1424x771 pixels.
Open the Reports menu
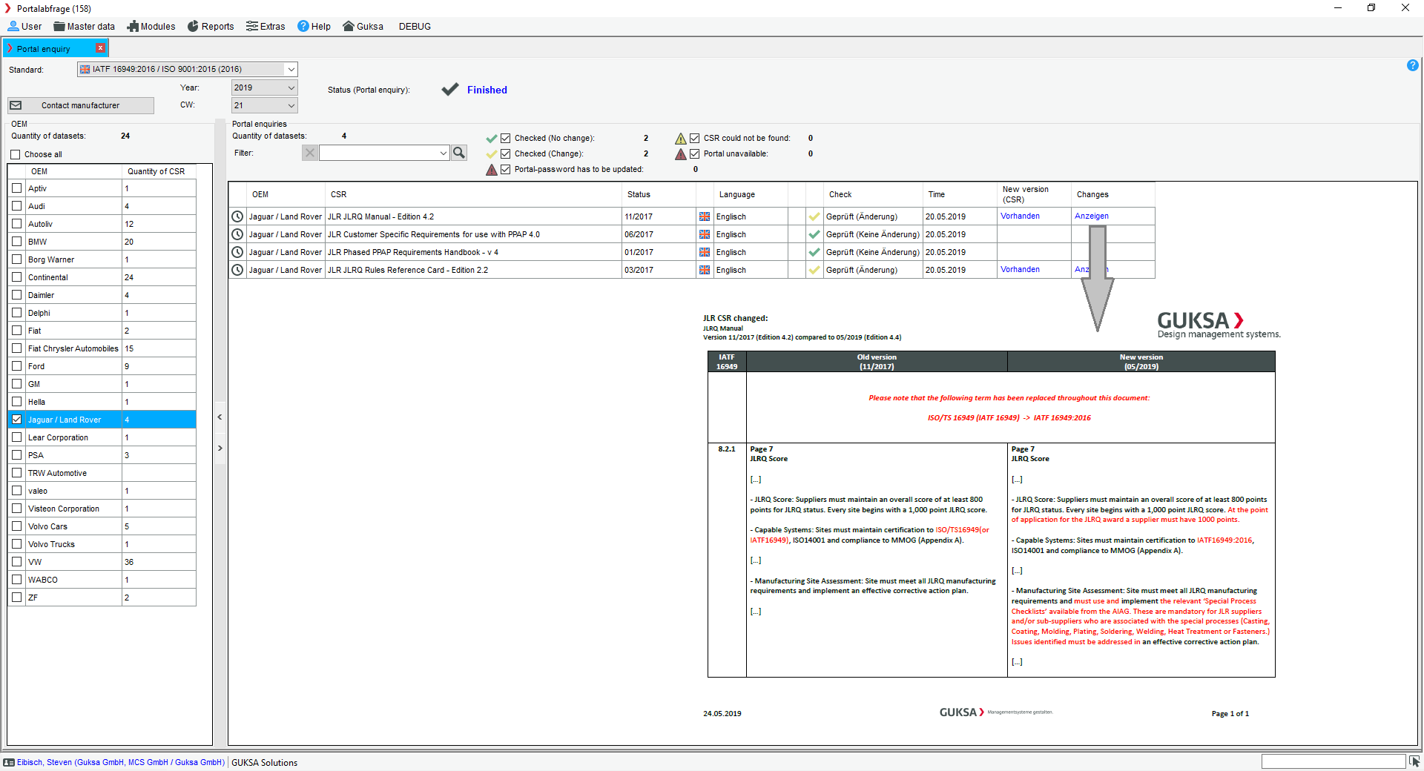coord(211,26)
